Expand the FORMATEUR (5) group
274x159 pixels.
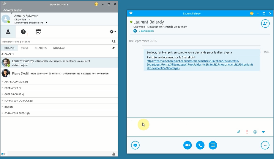click(2, 88)
